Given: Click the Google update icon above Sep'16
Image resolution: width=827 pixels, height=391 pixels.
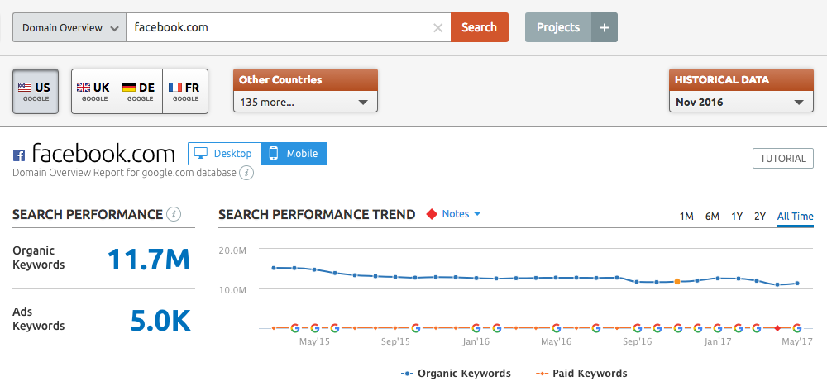Looking at the screenshot, I should [637, 328].
